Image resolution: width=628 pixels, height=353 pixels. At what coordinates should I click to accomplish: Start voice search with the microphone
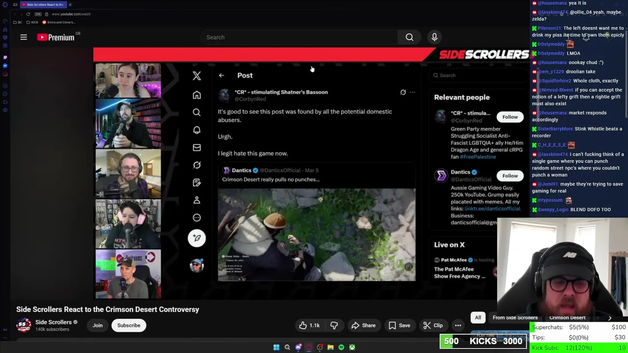click(434, 37)
